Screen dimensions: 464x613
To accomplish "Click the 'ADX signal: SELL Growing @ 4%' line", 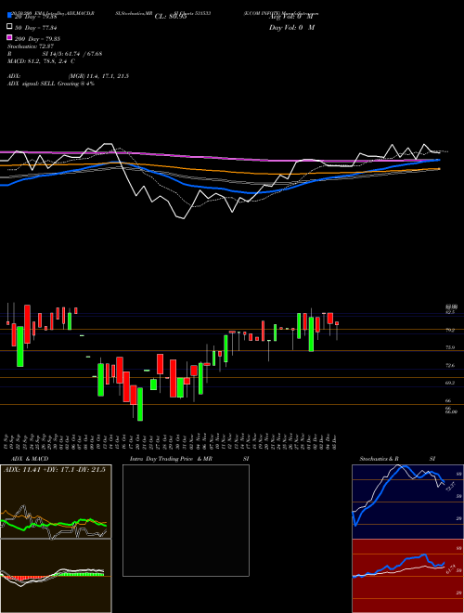I will (51, 84).
